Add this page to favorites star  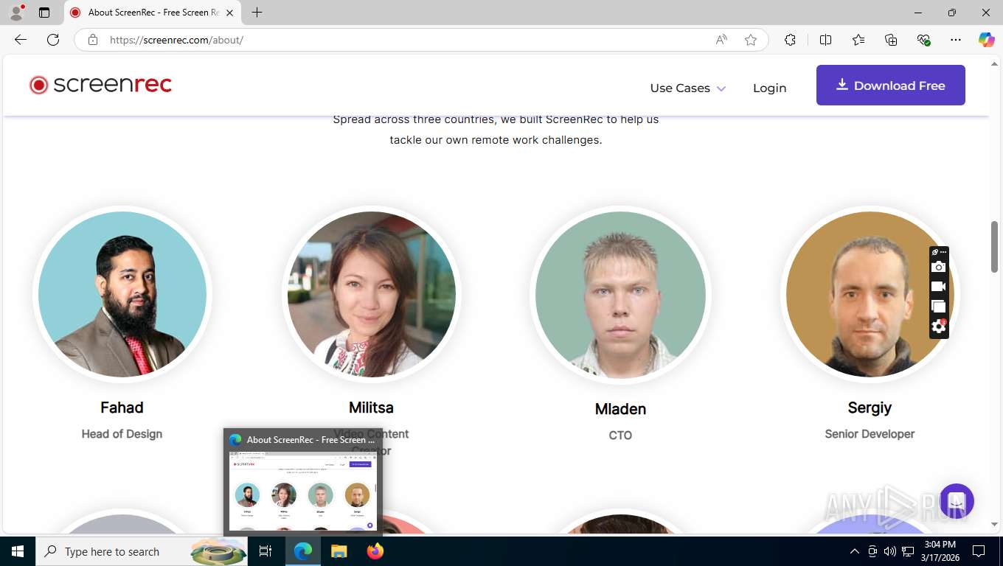(751, 40)
